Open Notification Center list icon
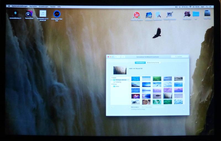Viewport: 221px width, 141px height. tap(211, 7)
